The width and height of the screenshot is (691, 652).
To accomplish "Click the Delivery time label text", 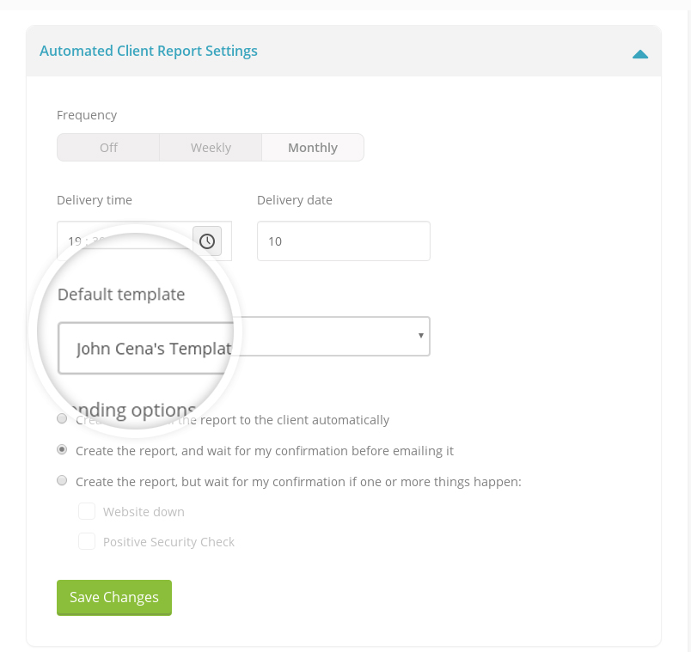I will coord(95,200).
